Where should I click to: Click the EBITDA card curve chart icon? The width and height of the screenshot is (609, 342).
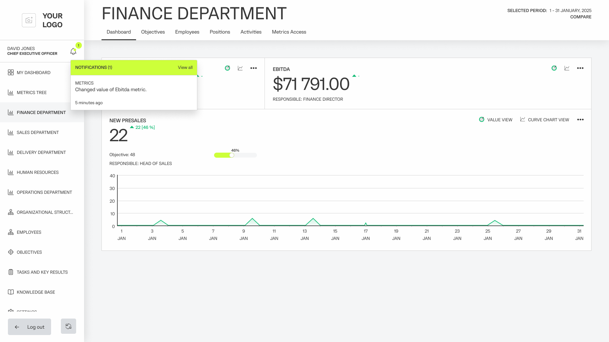pyautogui.click(x=567, y=68)
